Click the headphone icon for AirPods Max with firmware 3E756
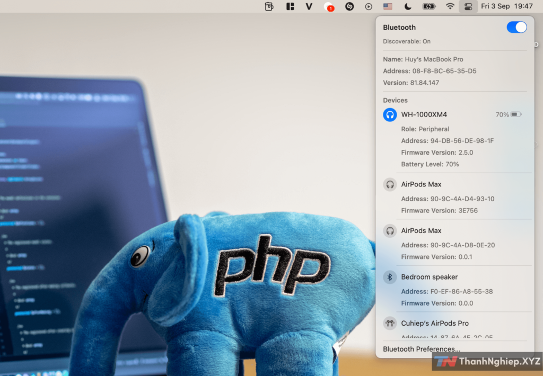Screen dimensions: 543x376 (x=390, y=184)
